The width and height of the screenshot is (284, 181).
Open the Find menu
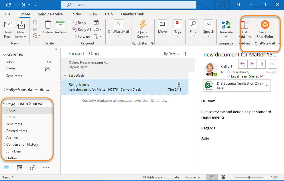click(x=193, y=29)
